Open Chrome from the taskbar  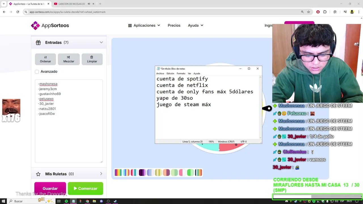coord(87,201)
